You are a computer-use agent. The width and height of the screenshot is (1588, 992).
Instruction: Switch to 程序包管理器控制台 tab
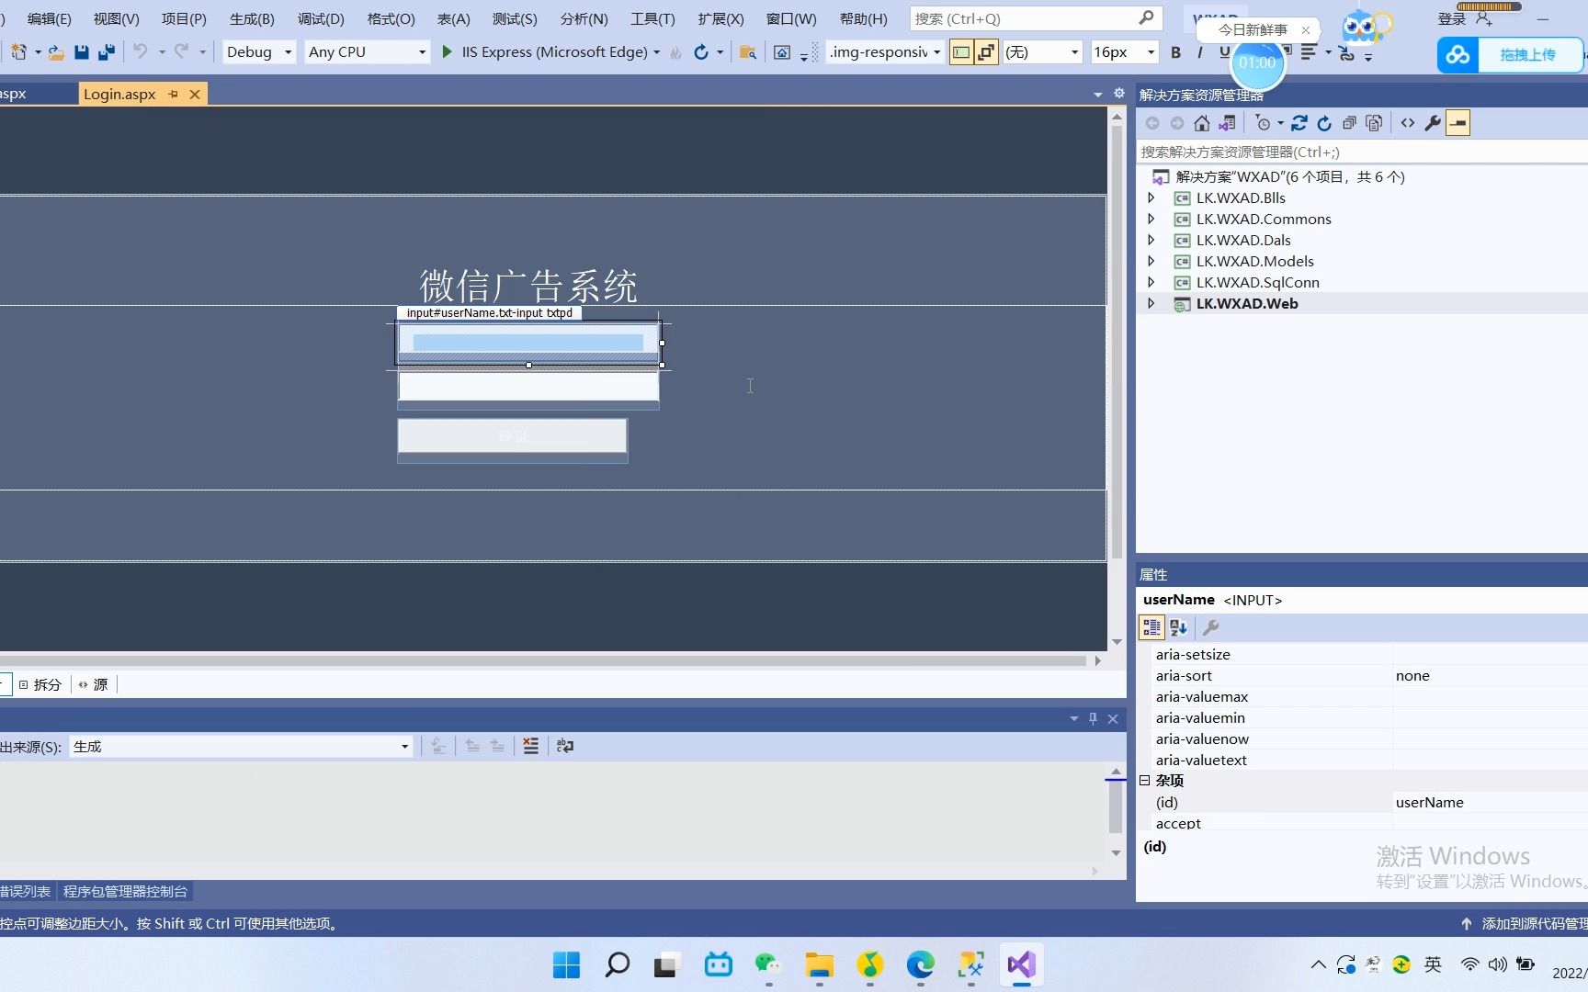125,891
